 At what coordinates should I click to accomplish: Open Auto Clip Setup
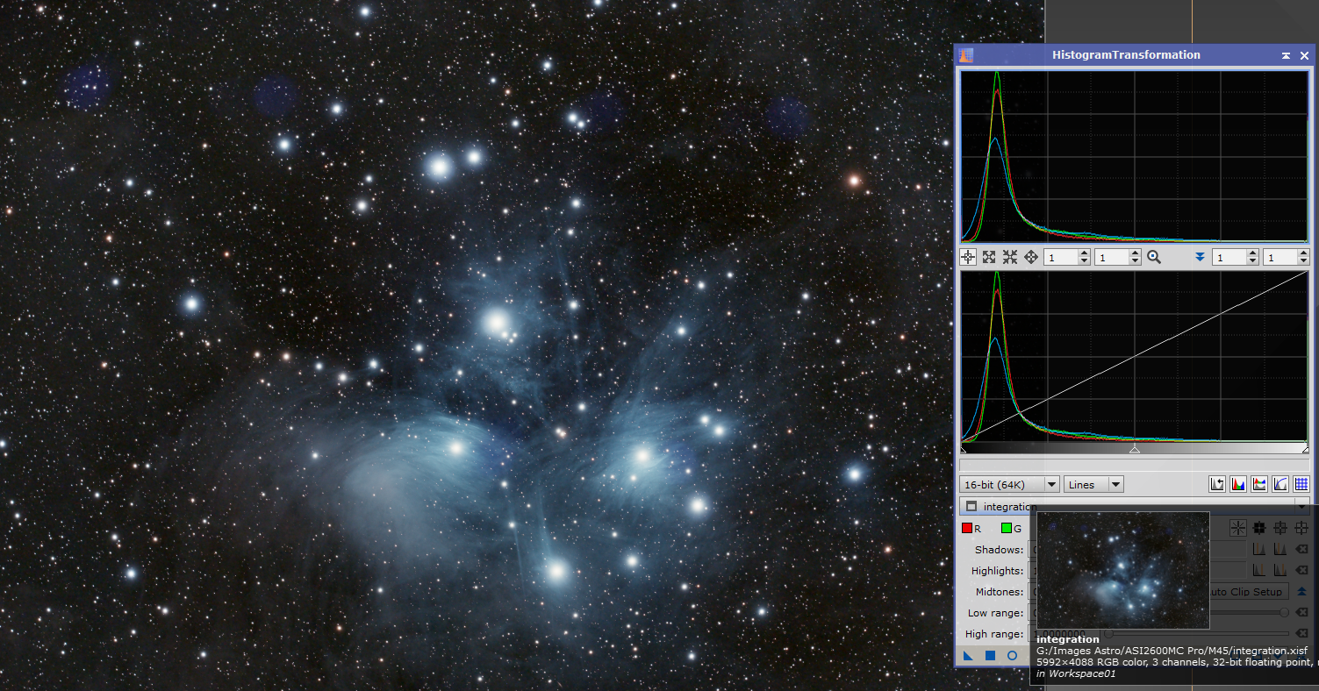(1249, 592)
